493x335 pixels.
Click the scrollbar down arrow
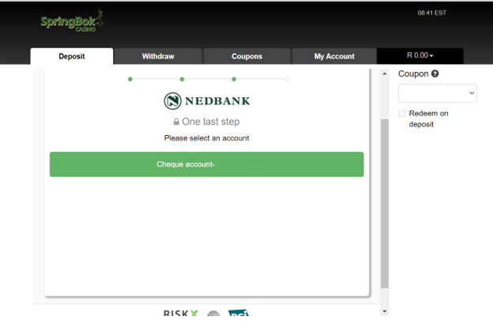coord(385,311)
